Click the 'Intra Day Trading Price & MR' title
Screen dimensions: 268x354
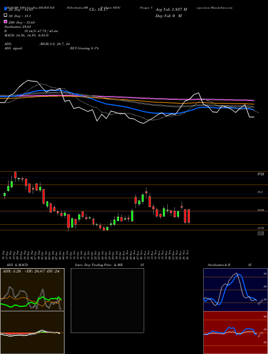99,265
